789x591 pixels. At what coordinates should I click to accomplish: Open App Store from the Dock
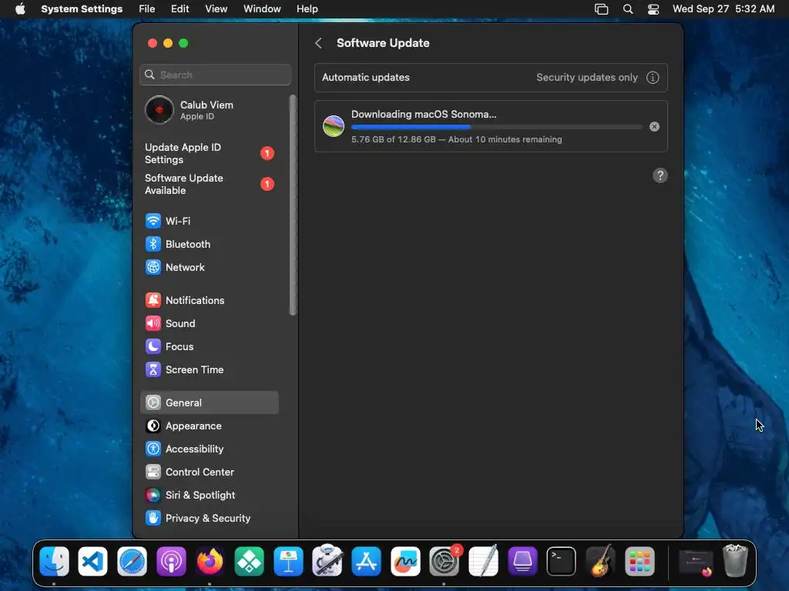point(366,561)
